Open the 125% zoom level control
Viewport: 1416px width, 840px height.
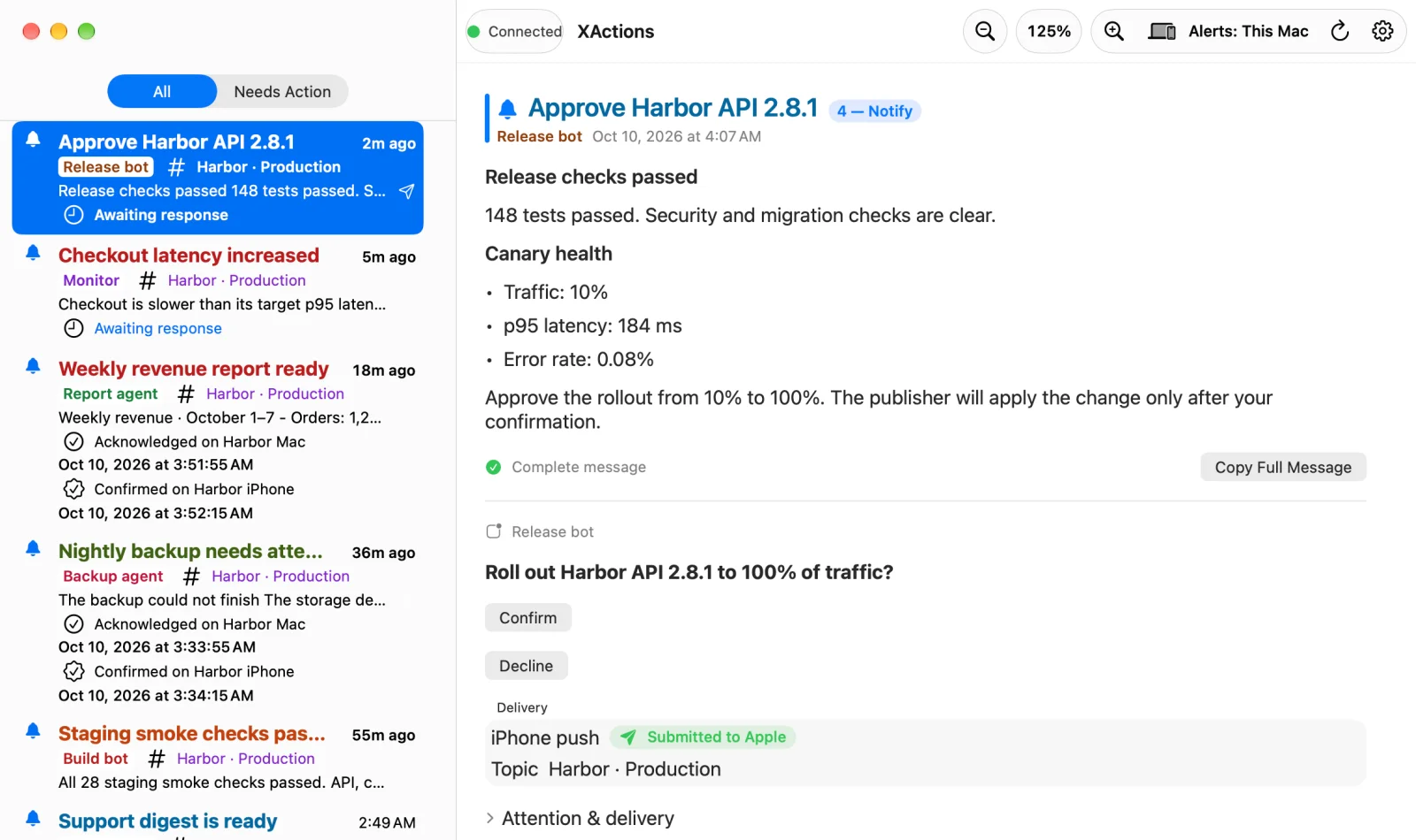pyautogui.click(x=1049, y=32)
